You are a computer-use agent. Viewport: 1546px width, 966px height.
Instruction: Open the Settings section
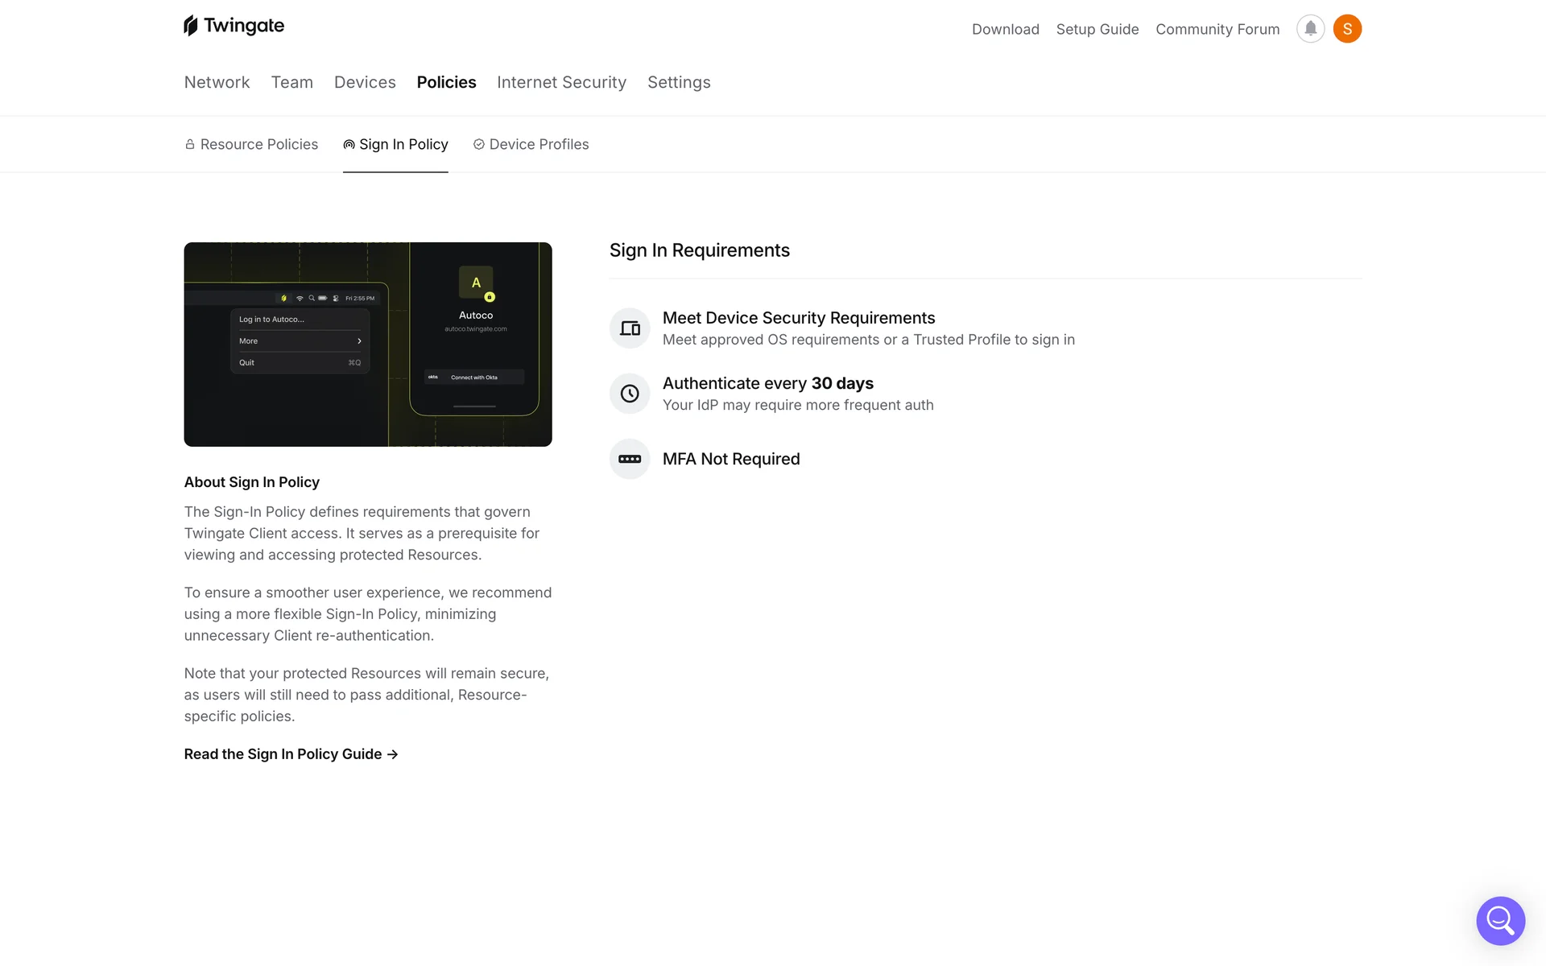click(679, 82)
